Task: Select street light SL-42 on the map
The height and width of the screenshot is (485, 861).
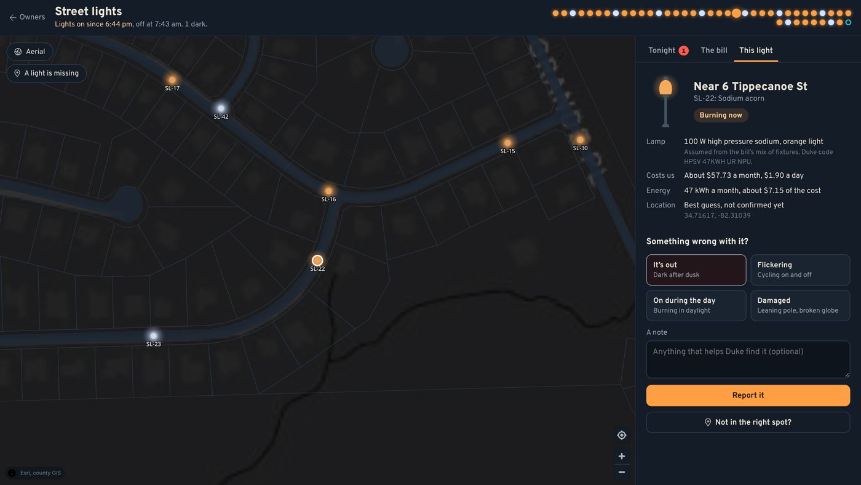Action: tap(221, 108)
